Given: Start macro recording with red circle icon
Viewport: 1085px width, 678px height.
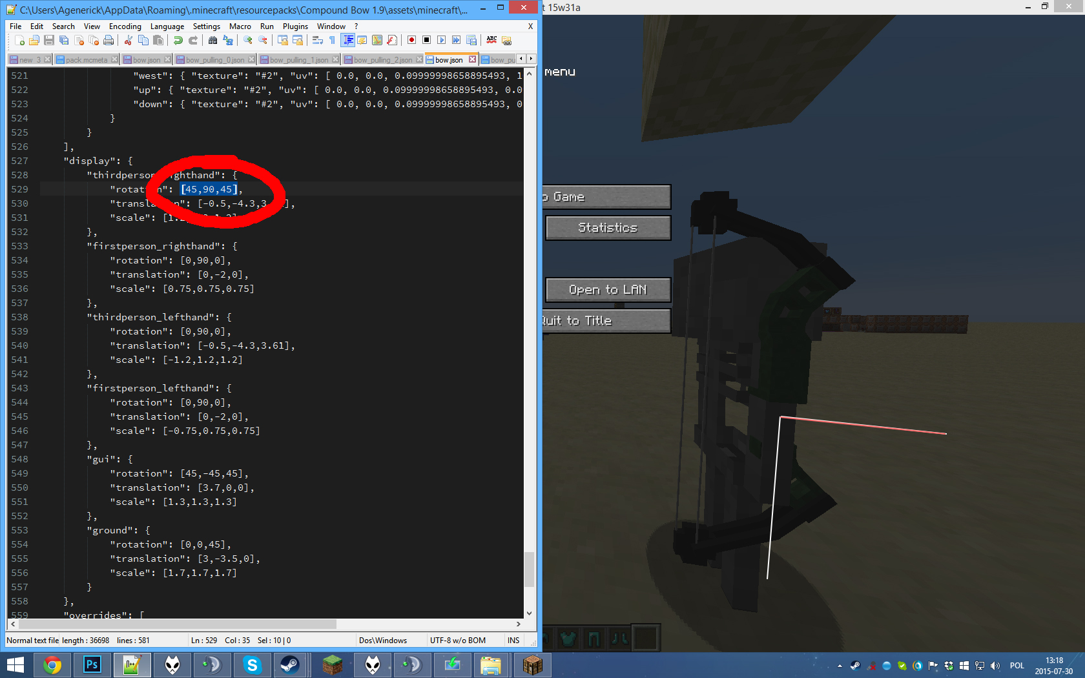Looking at the screenshot, I should 411,41.
